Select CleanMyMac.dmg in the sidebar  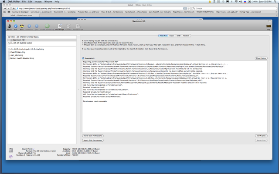(42, 52)
